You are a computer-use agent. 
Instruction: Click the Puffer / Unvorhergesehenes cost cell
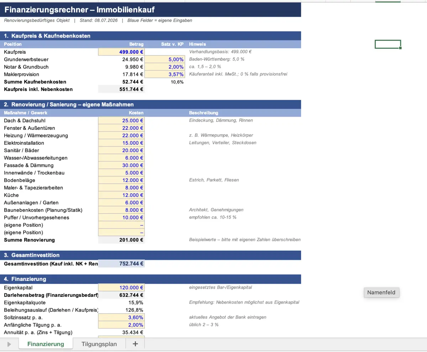(x=121, y=218)
